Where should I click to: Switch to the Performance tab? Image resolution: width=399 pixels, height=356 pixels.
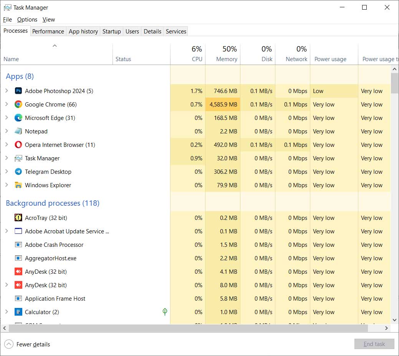(48, 31)
